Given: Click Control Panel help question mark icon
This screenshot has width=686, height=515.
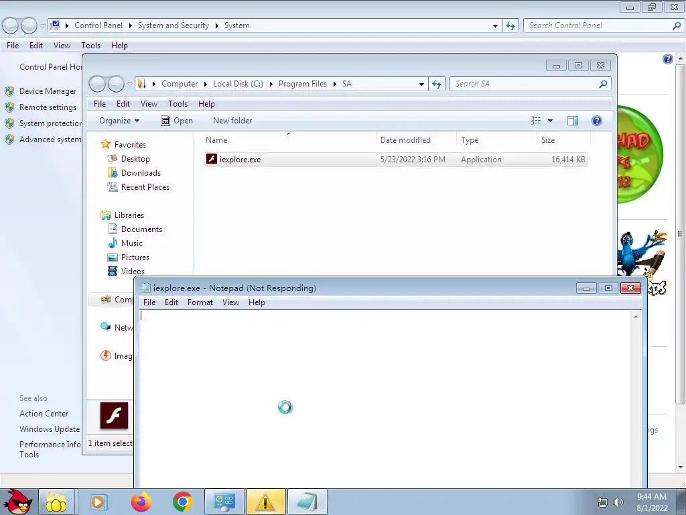Looking at the screenshot, I should click(667, 59).
